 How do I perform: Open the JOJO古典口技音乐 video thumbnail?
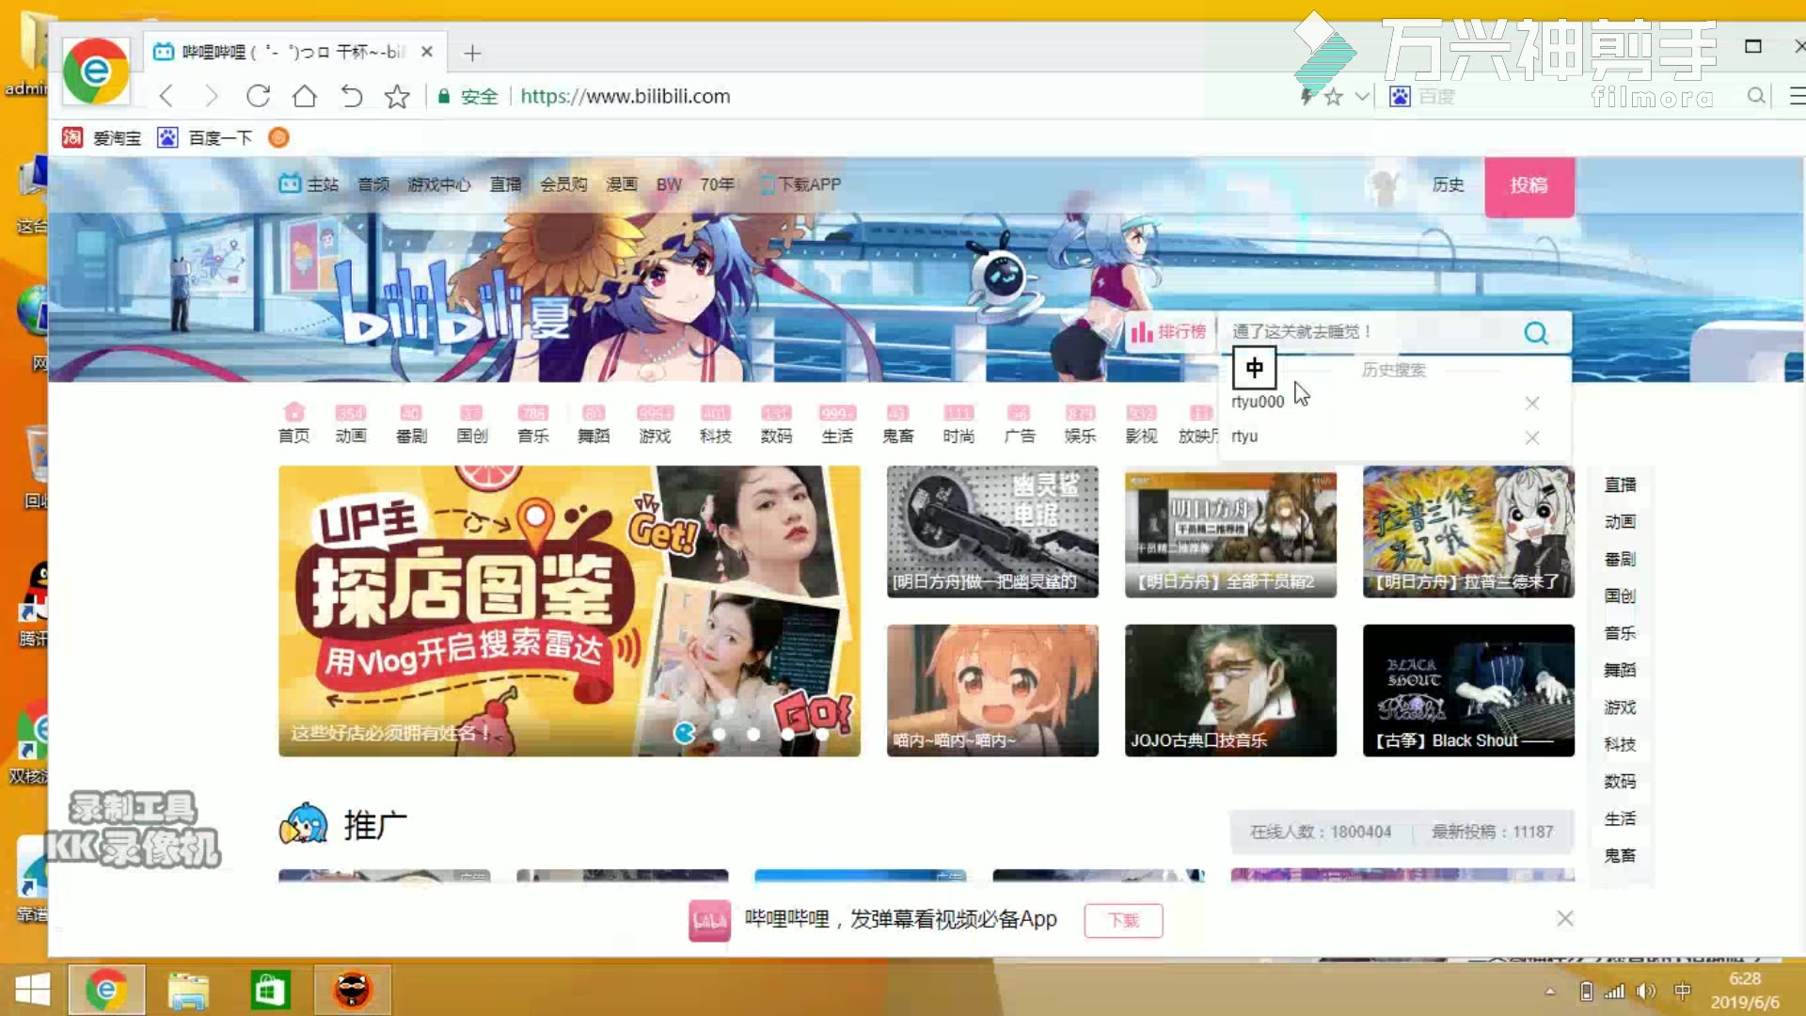click(x=1230, y=691)
